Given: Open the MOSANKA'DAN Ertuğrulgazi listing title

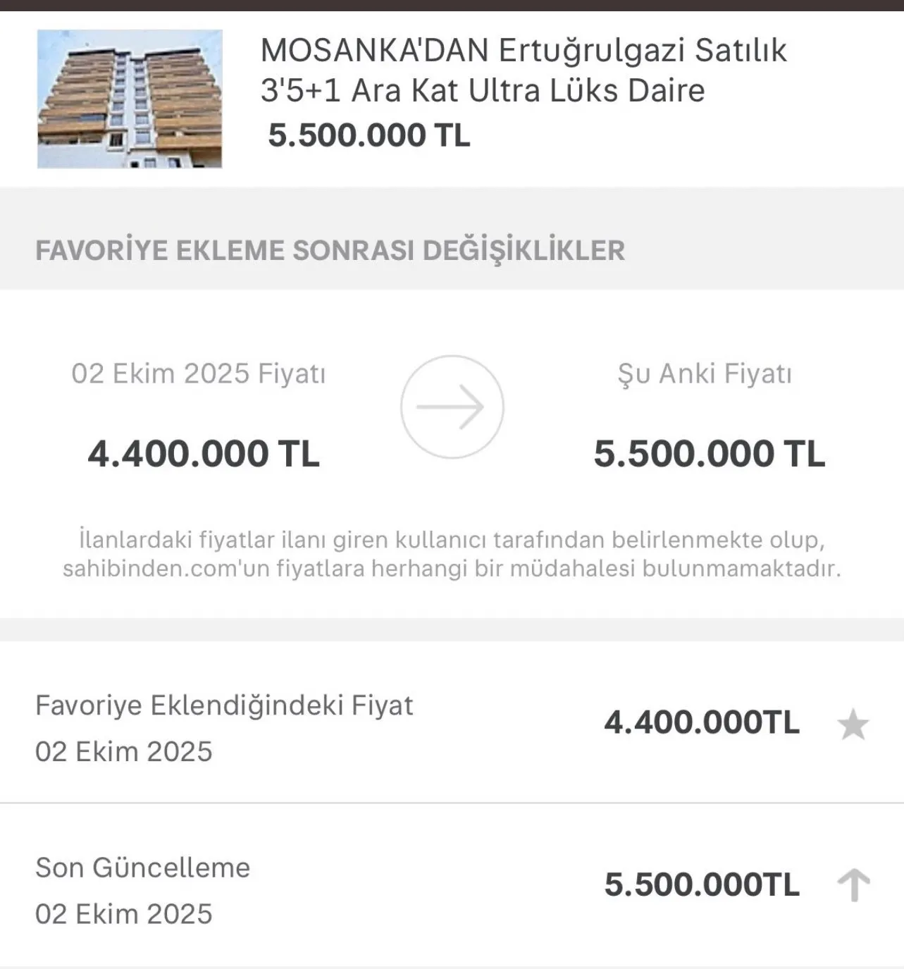Looking at the screenshot, I should (x=523, y=70).
